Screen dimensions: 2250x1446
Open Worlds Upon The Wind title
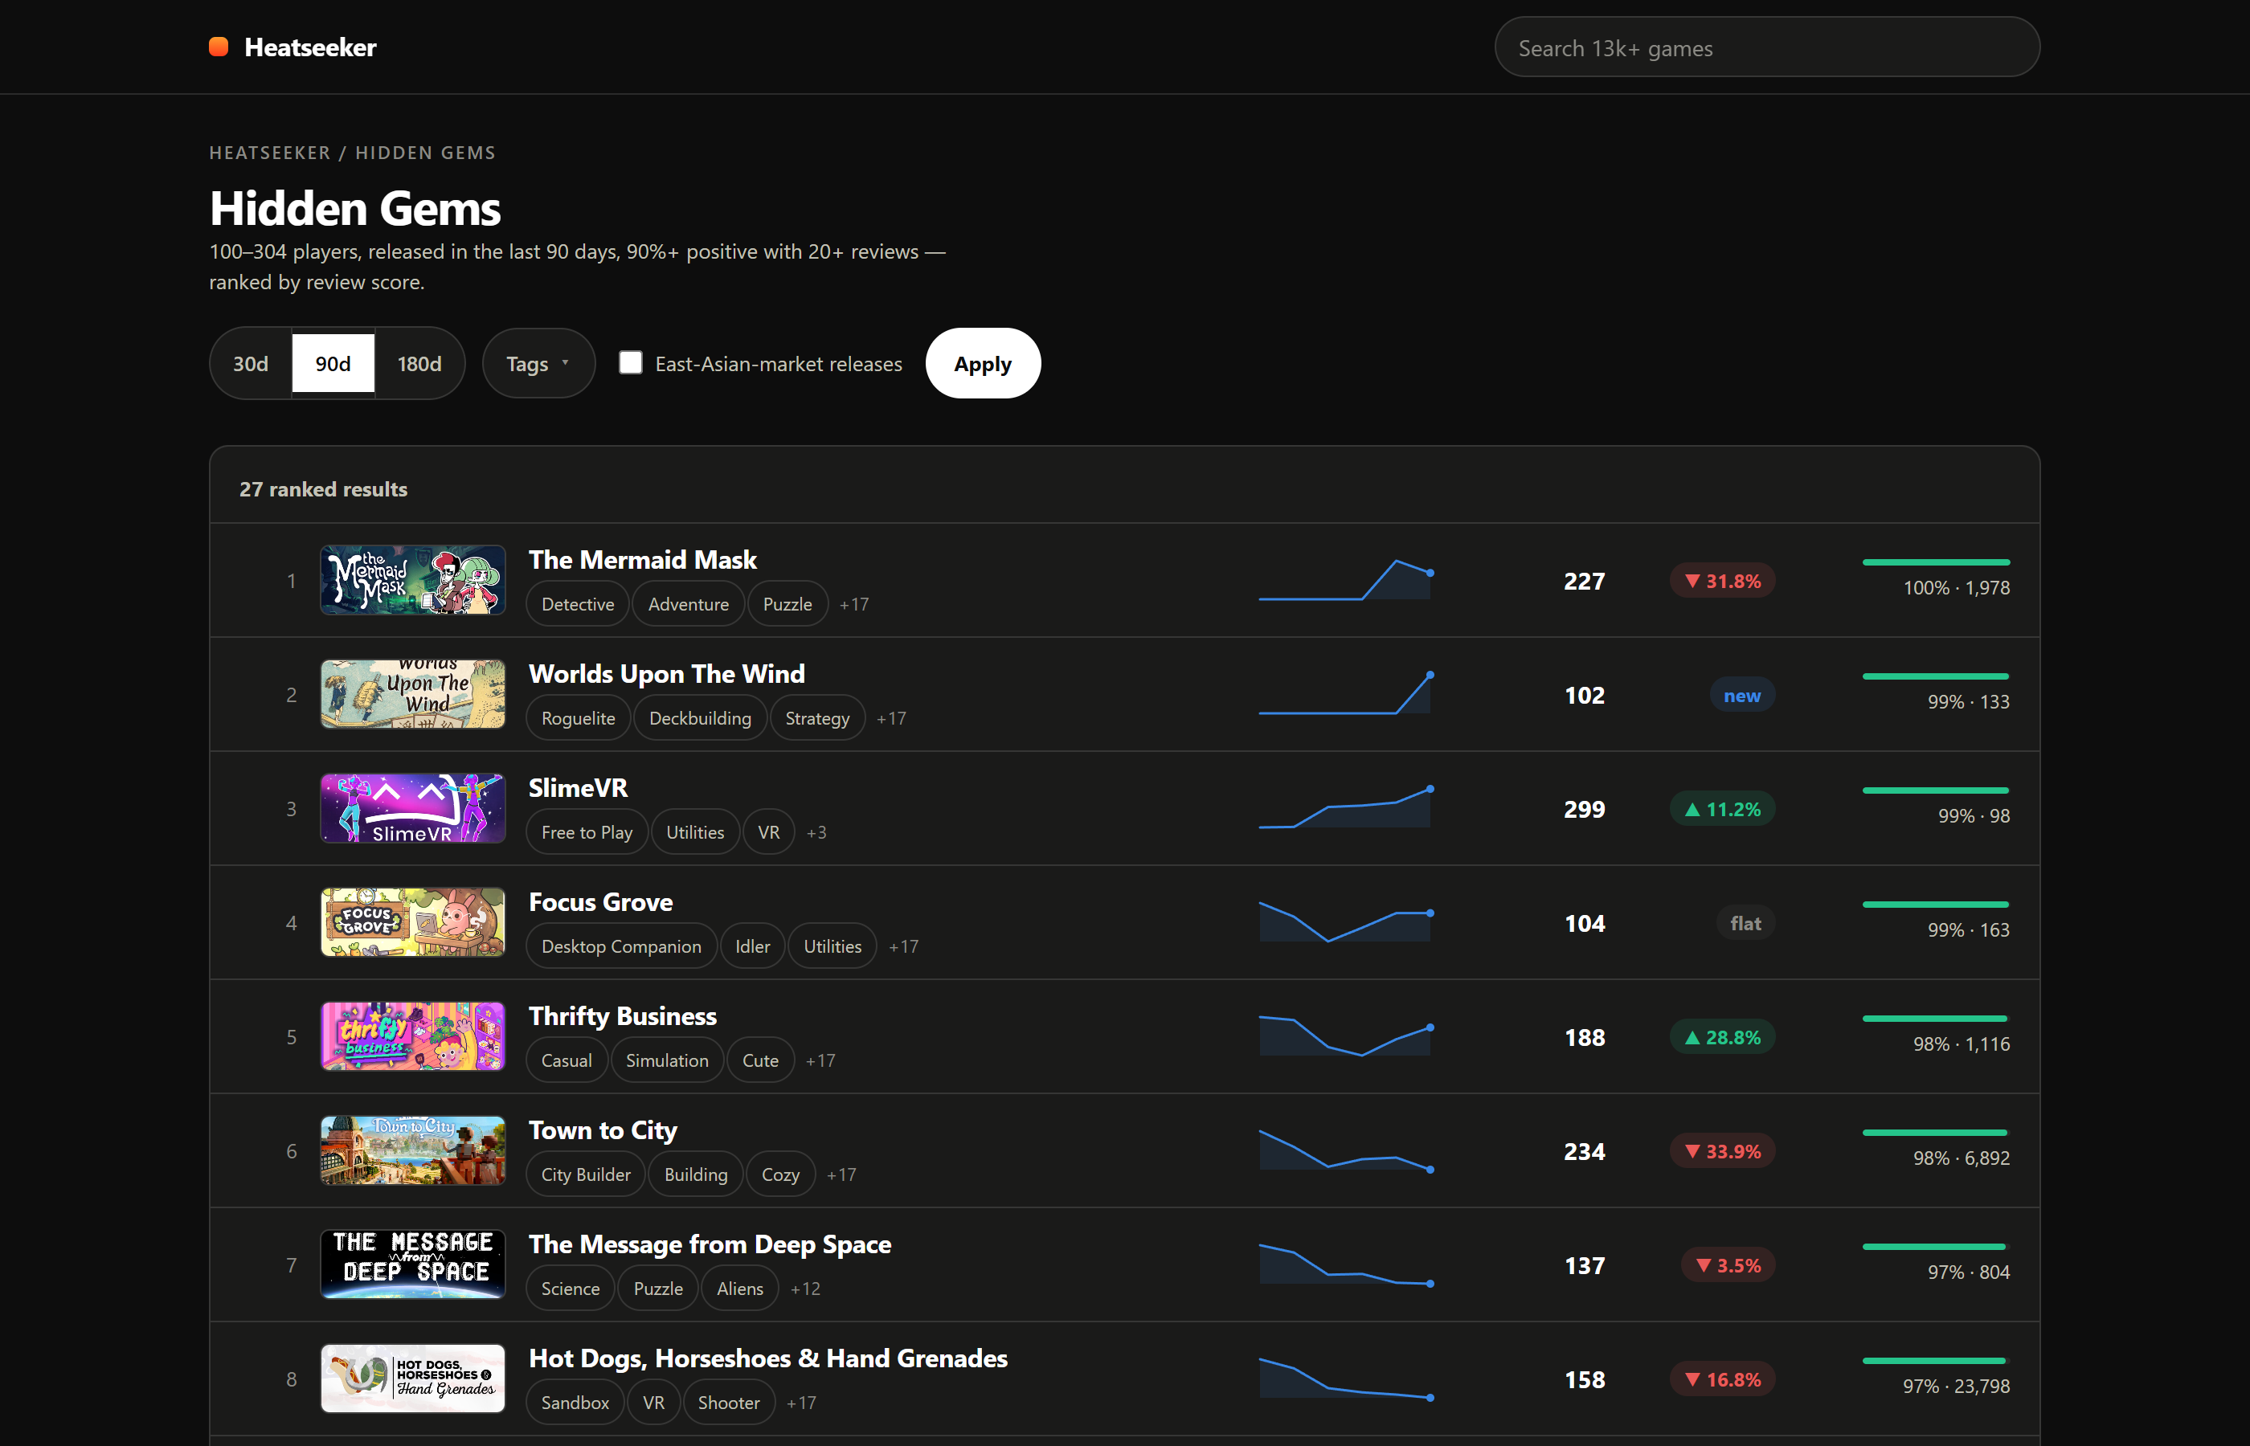pyautogui.click(x=667, y=674)
